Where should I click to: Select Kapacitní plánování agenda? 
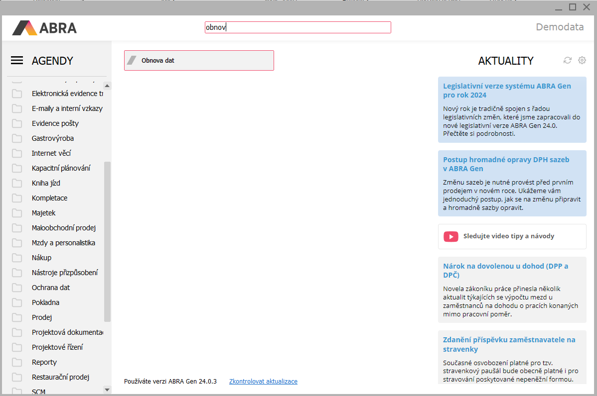61,168
